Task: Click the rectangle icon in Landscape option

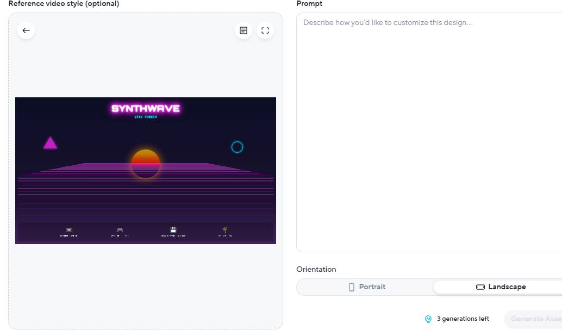Action: pos(480,287)
